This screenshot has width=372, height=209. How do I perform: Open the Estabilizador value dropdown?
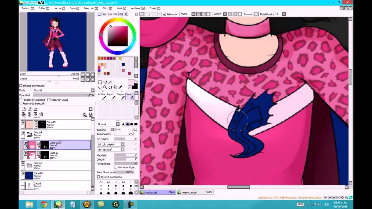[284, 14]
